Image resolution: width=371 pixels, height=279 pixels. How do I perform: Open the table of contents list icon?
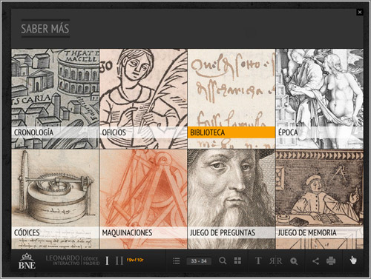click(176, 261)
